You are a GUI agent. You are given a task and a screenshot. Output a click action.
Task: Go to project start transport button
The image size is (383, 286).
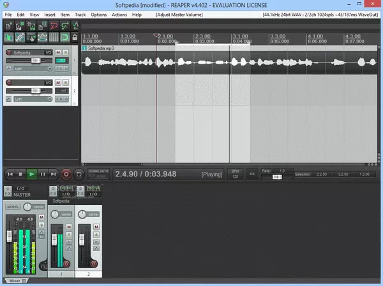[x=10, y=174]
